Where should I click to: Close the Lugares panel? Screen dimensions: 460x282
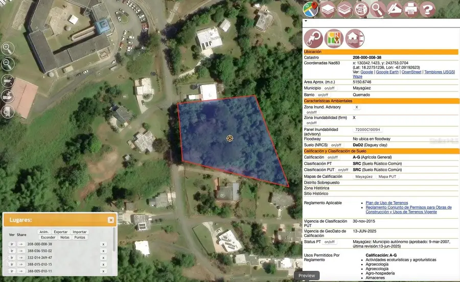(x=110, y=220)
